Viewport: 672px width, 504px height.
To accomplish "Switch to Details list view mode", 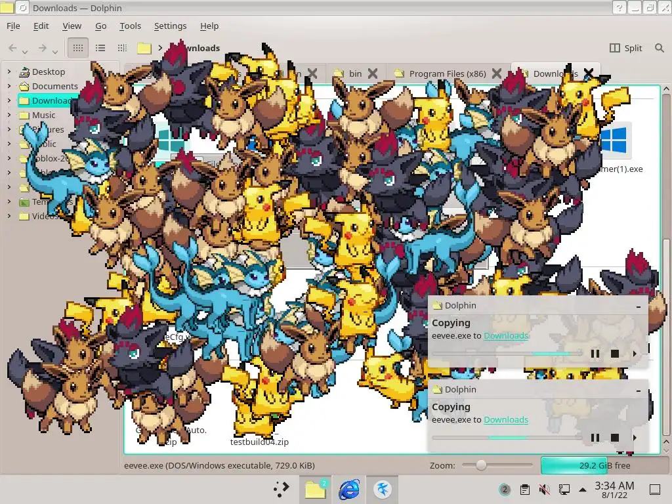I will (x=100, y=48).
